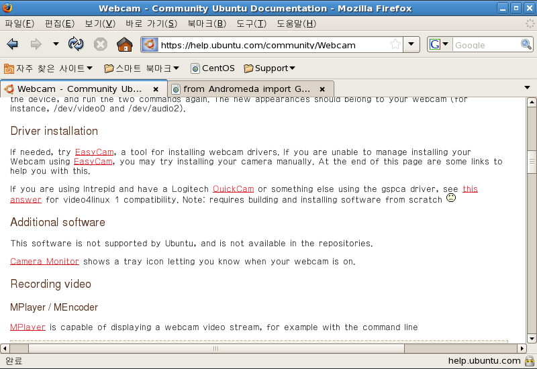The image size is (537, 369).
Task: Click the MPlayer / MEncoder subheading
Action: pyautogui.click(x=54, y=307)
